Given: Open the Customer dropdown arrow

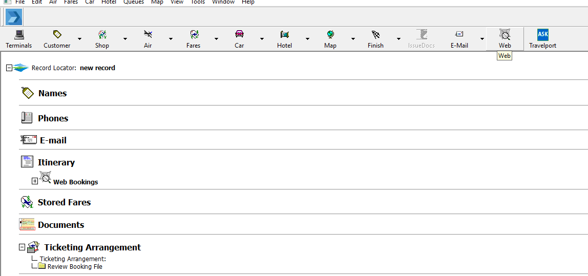Looking at the screenshot, I should click(x=79, y=38).
